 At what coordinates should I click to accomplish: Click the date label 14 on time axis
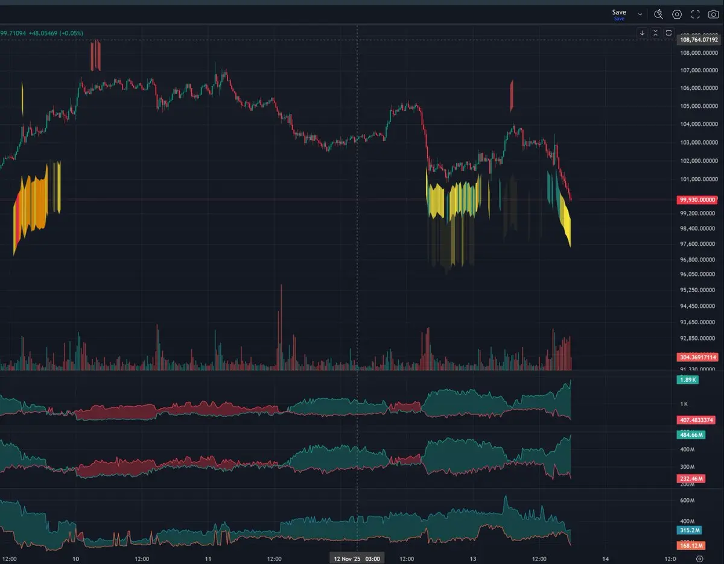point(606,559)
